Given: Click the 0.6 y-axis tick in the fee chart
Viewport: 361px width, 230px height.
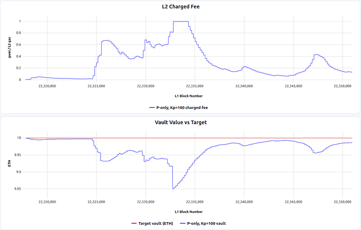Looking at the screenshot, I should (19, 45).
